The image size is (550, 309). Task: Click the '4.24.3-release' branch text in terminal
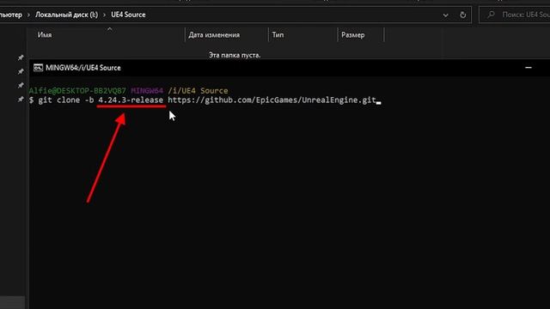(131, 100)
